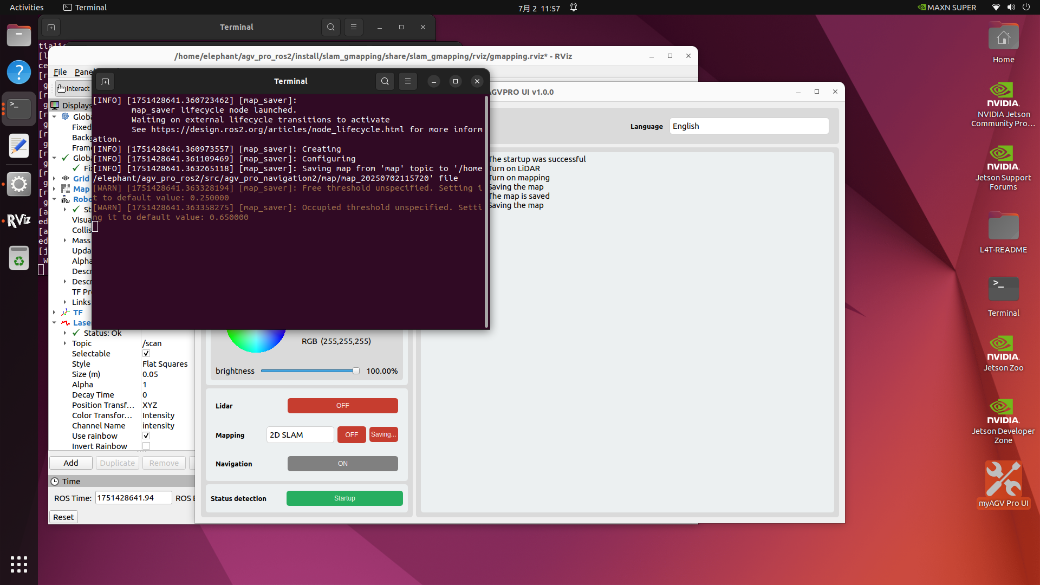
Task: Click the new tab icon in the front Terminal
Action: click(x=105, y=81)
